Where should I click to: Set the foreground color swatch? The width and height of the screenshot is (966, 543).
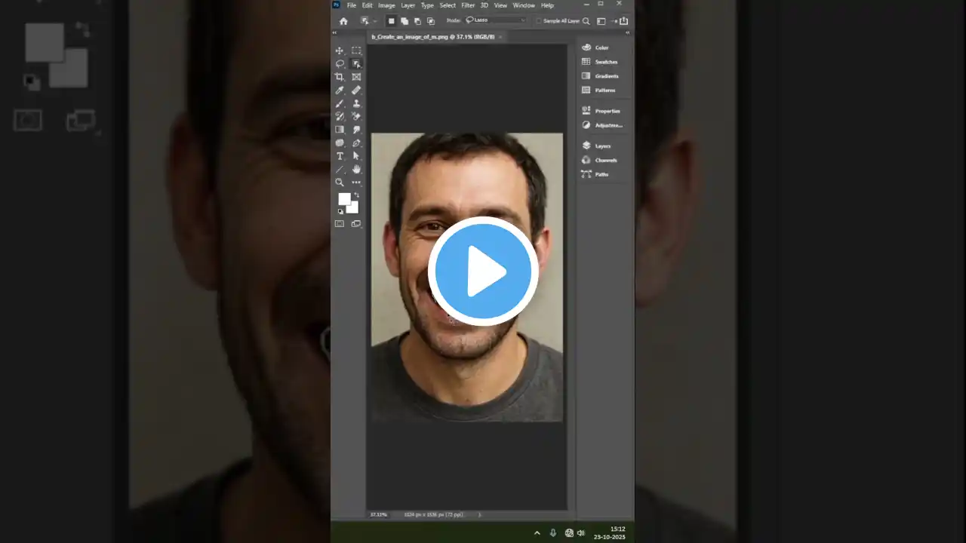tap(344, 199)
